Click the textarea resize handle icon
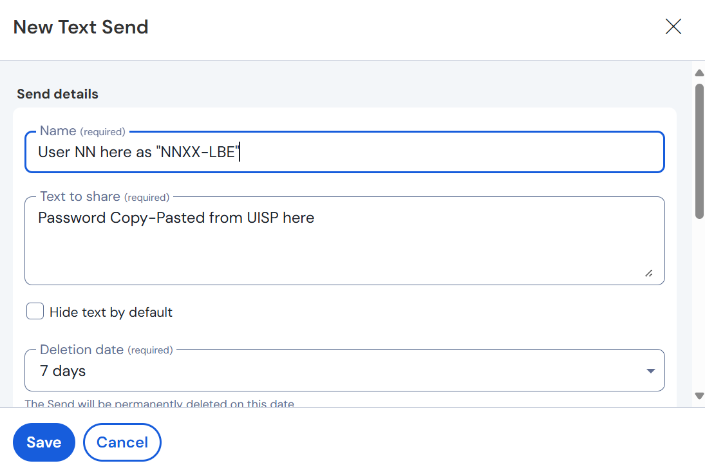The height and width of the screenshot is (470, 705). [x=649, y=273]
